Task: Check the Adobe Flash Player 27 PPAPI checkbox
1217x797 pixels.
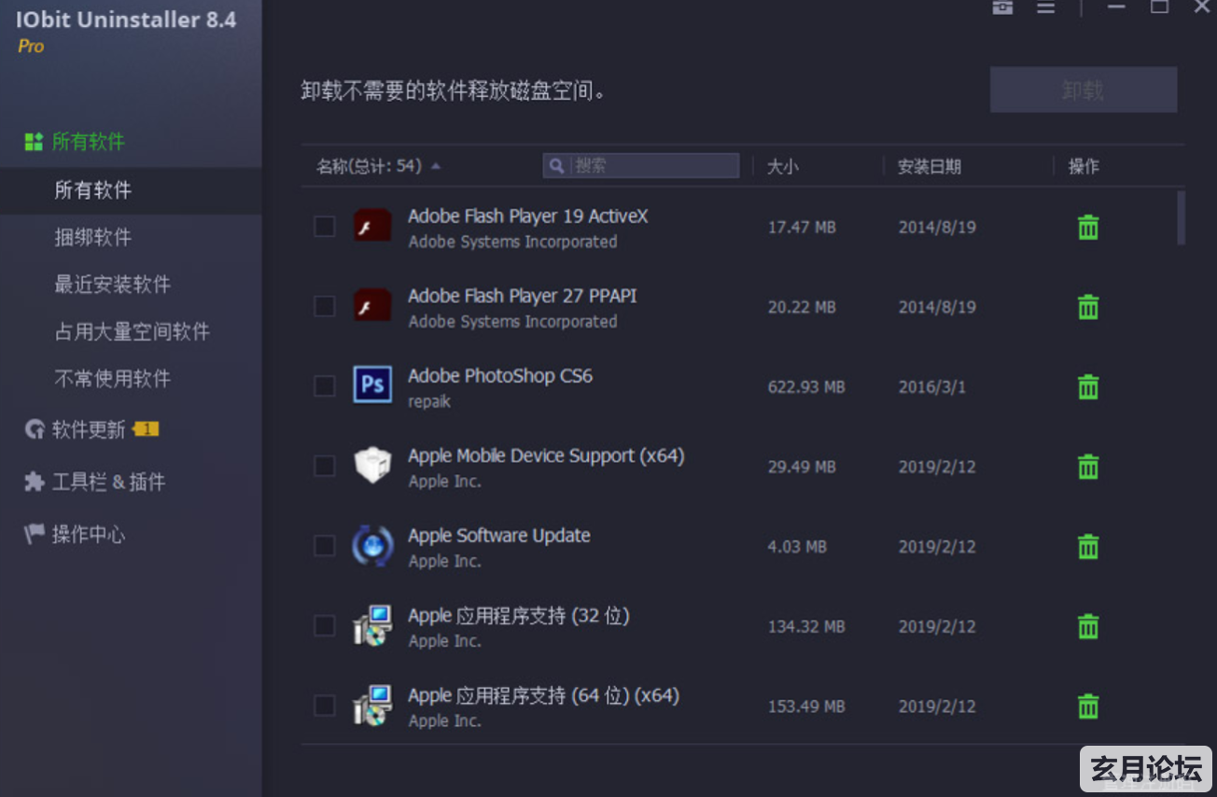Action: 325,306
